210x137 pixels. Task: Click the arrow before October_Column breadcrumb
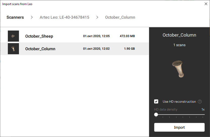point(97,17)
